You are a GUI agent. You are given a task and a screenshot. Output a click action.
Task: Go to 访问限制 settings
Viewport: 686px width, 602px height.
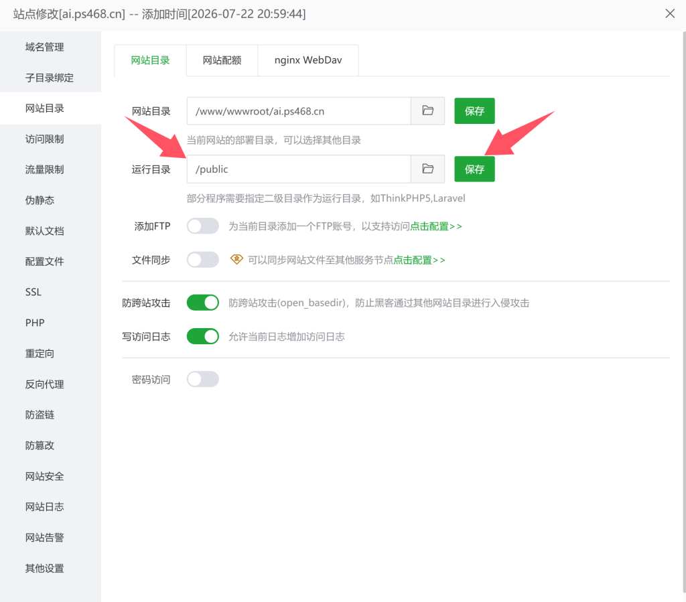50,139
